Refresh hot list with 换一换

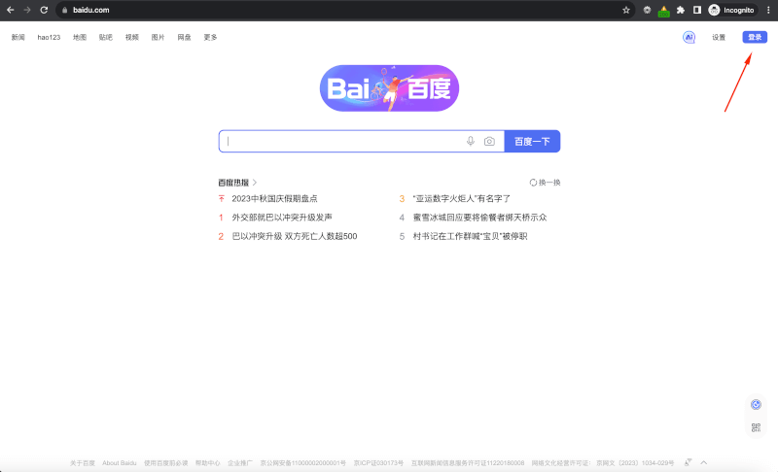coord(545,183)
